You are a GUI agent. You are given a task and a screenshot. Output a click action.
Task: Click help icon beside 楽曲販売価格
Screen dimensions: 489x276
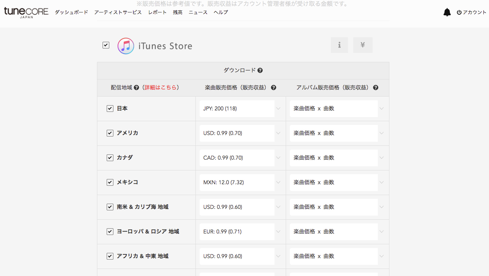(x=273, y=88)
